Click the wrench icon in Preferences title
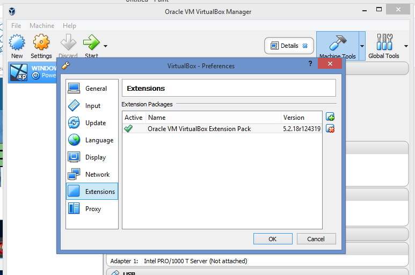 point(65,65)
